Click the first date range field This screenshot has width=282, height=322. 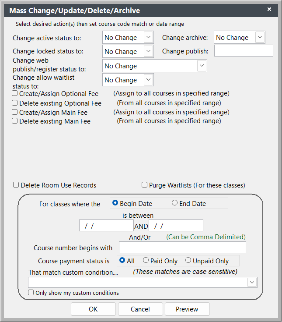pyautogui.click(x=106, y=226)
